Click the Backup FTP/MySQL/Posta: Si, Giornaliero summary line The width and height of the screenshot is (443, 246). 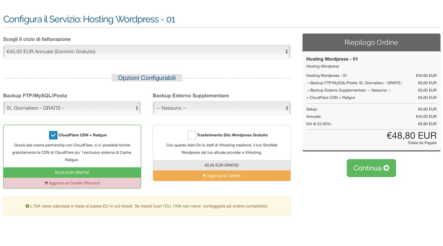click(x=371, y=83)
